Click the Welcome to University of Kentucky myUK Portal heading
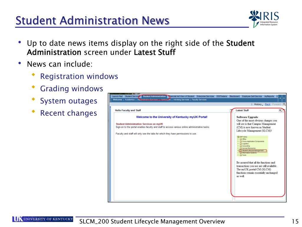The width and height of the screenshot is (302, 227). [x=172, y=117]
